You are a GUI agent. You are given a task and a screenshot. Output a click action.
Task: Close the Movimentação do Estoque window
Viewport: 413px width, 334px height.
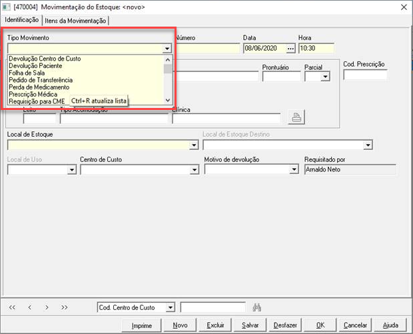(404, 7)
